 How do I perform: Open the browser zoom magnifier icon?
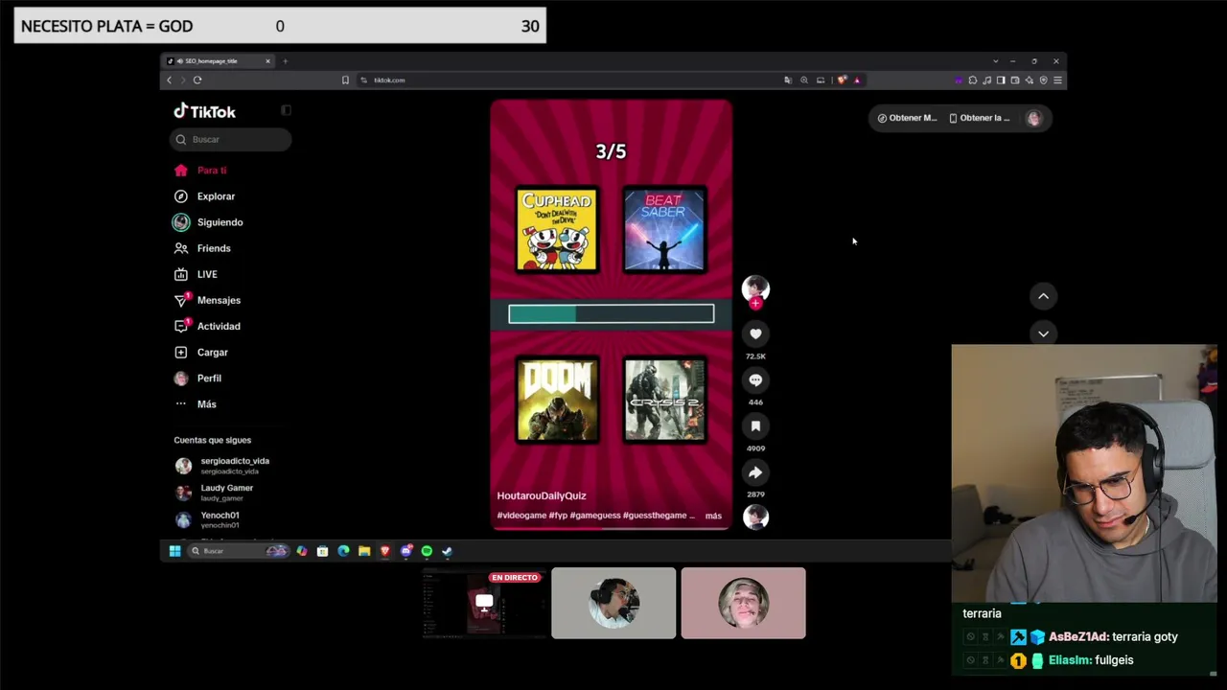804,80
